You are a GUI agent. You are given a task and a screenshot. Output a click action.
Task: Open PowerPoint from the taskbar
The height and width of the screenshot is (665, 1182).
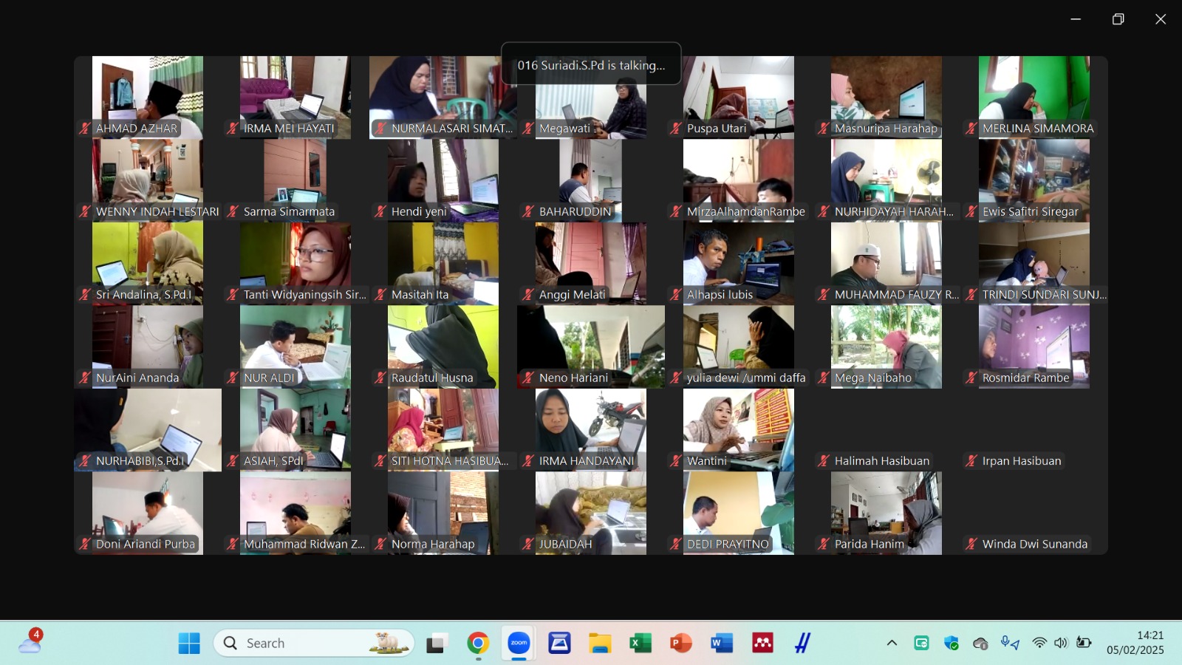681,643
